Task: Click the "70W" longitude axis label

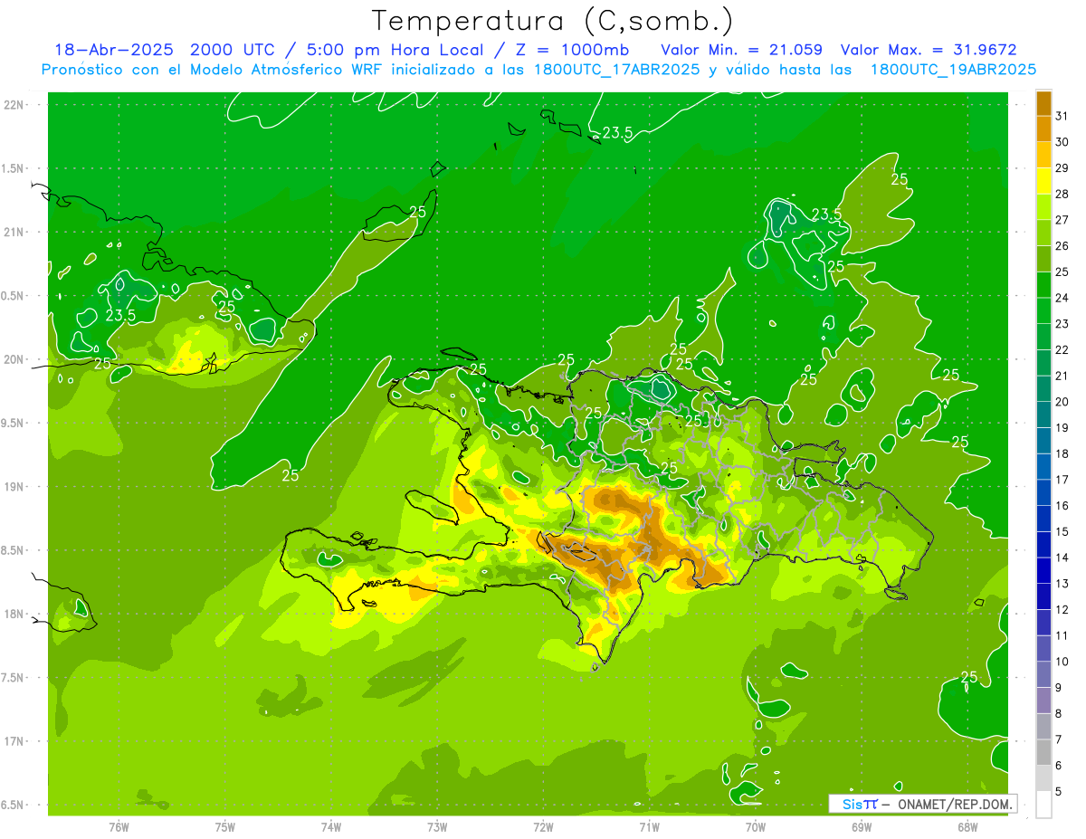Action: (755, 826)
